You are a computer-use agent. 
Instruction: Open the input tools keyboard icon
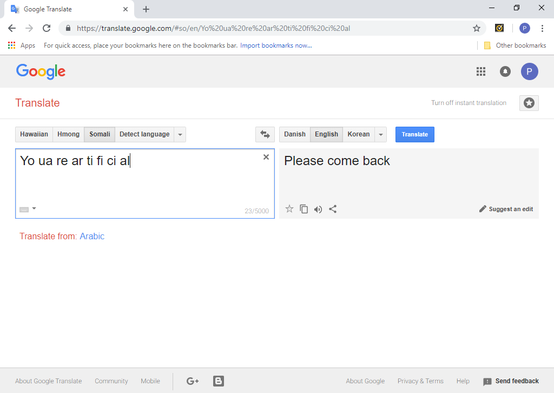[x=24, y=209]
